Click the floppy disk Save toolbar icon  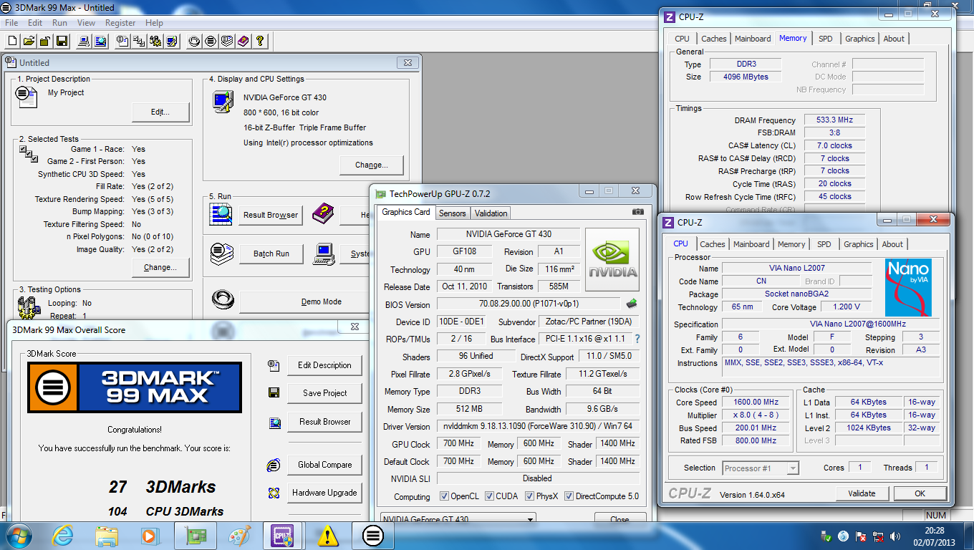[62, 42]
